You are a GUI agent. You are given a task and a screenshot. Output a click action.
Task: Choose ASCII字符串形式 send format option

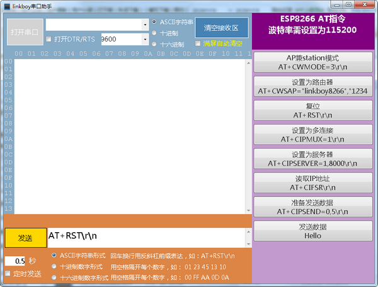point(54,256)
